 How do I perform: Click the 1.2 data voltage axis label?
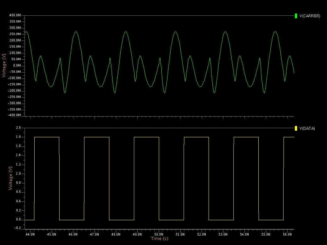[x=18, y=165]
